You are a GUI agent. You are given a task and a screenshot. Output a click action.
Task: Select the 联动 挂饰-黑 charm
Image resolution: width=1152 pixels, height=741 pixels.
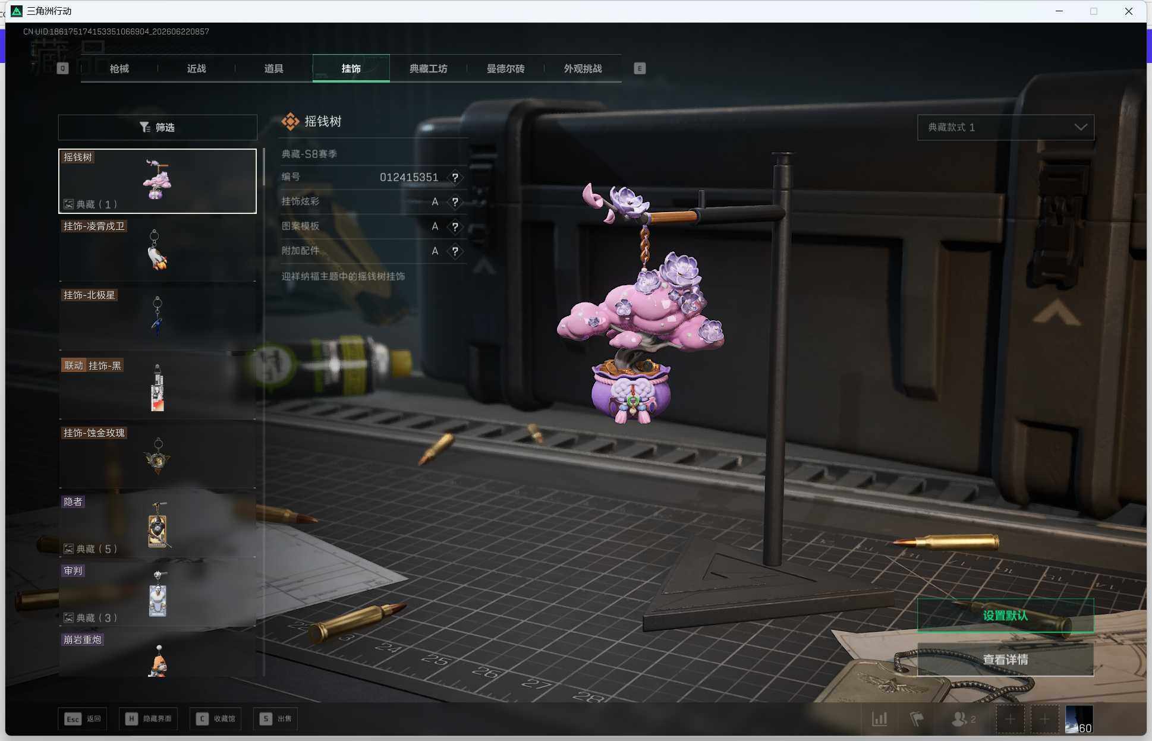pos(158,387)
